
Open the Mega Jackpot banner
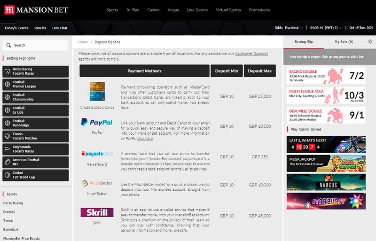coord(326,163)
